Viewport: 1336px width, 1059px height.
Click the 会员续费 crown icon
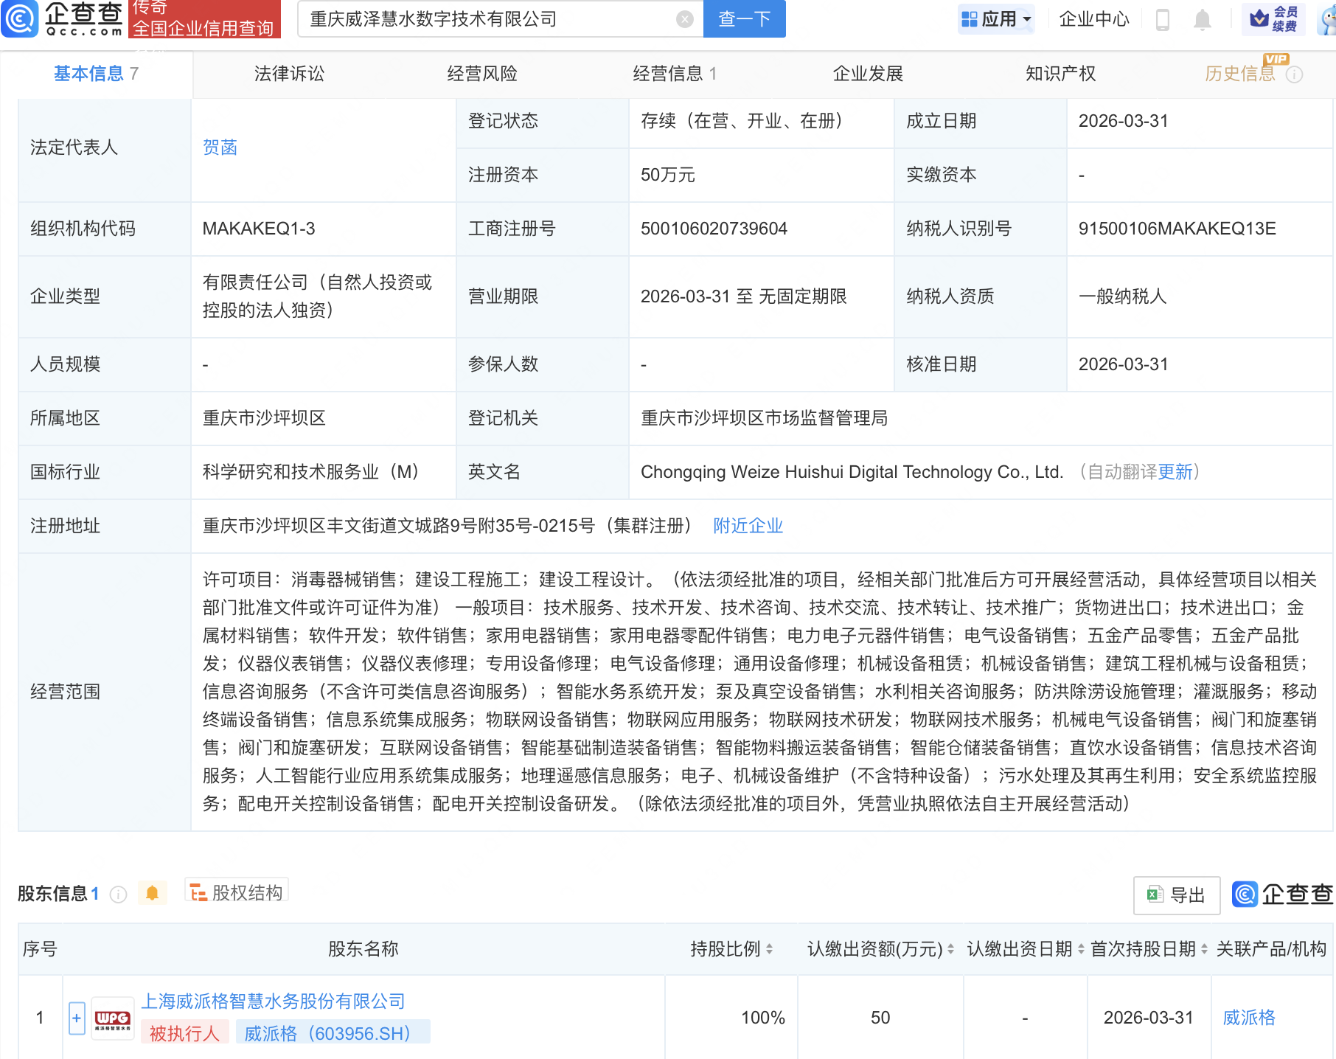[x=1259, y=19]
